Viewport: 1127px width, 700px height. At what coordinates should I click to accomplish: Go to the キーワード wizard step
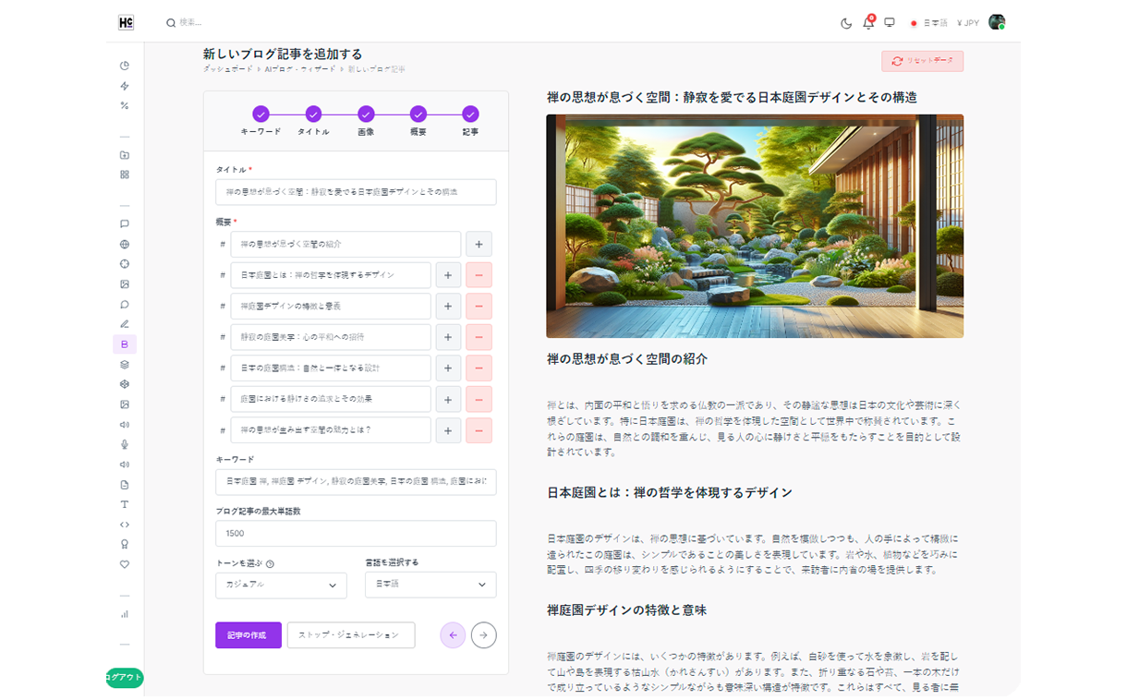click(x=261, y=115)
